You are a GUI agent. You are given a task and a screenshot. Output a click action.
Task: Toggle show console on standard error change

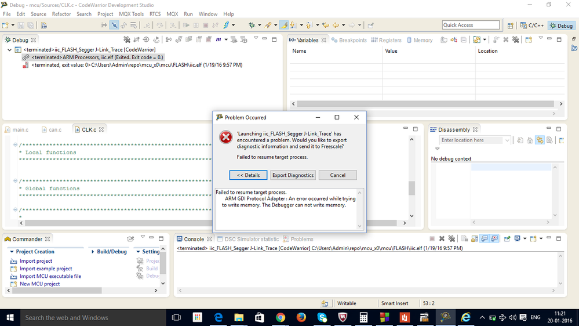(494, 239)
